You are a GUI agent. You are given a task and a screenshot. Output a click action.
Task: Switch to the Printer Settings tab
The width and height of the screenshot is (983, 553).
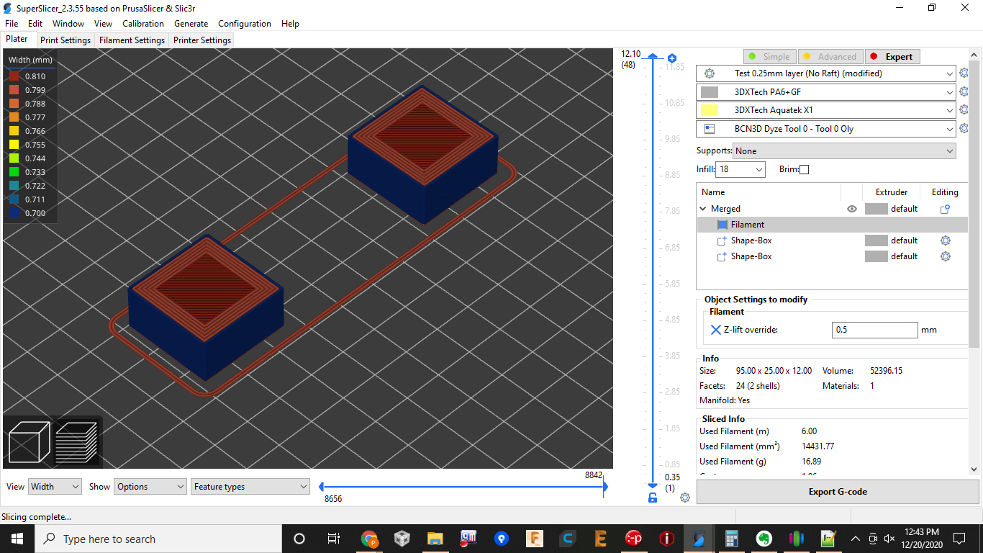pyautogui.click(x=201, y=40)
